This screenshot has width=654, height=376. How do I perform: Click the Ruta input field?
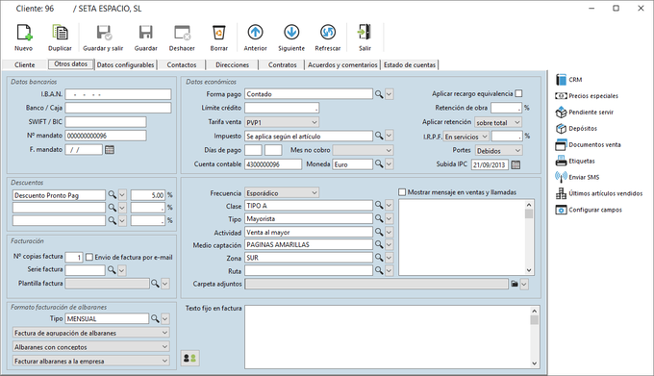[x=309, y=271]
